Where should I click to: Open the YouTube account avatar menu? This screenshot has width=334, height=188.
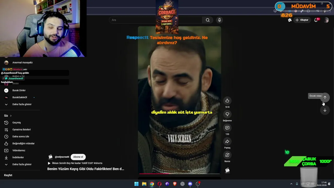tap(326, 20)
